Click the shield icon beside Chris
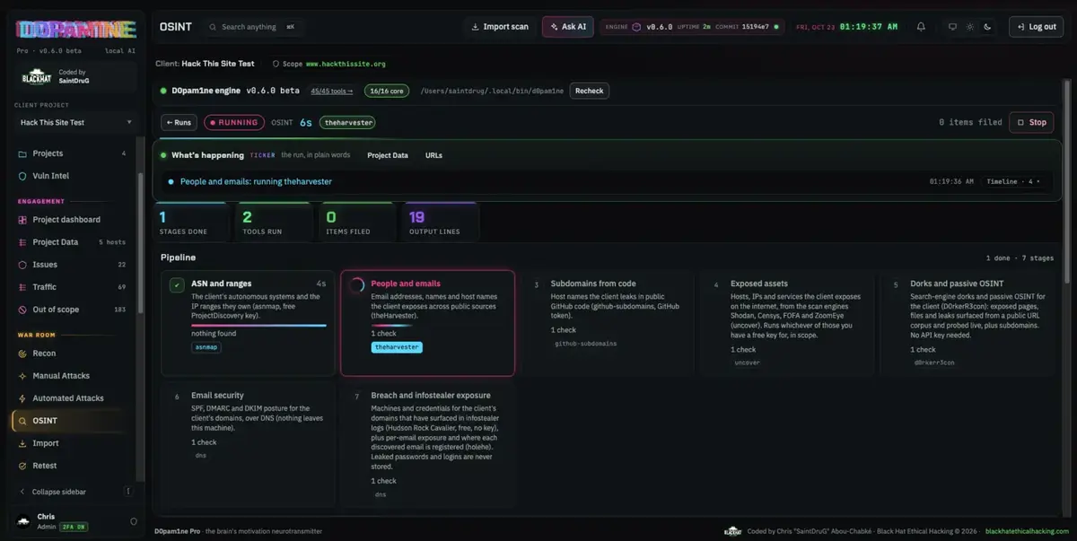1077x541 pixels. point(134,521)
